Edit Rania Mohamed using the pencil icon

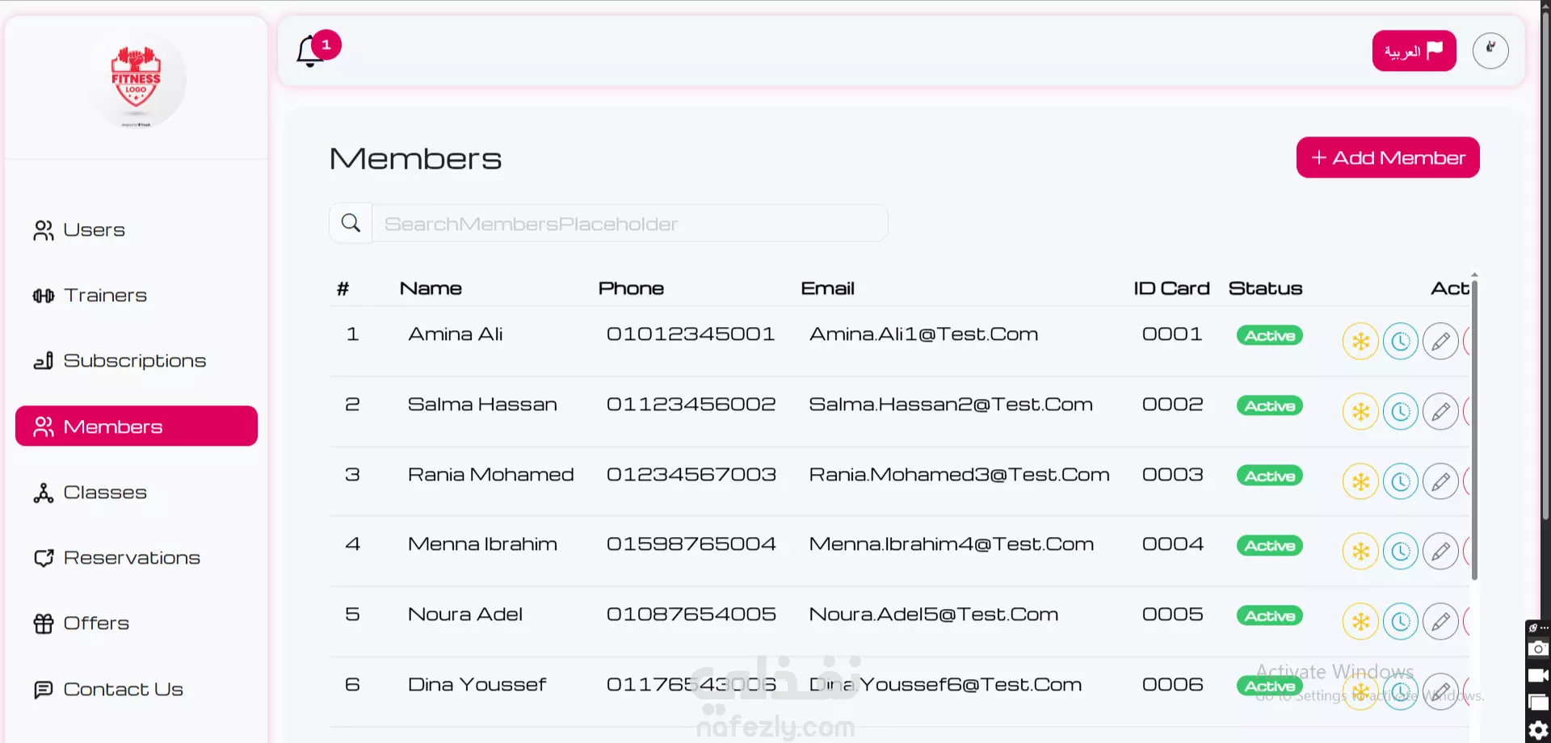pos(1440,481)
